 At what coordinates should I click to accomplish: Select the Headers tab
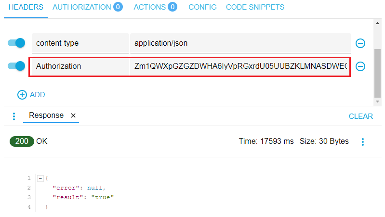click(26, 7)
